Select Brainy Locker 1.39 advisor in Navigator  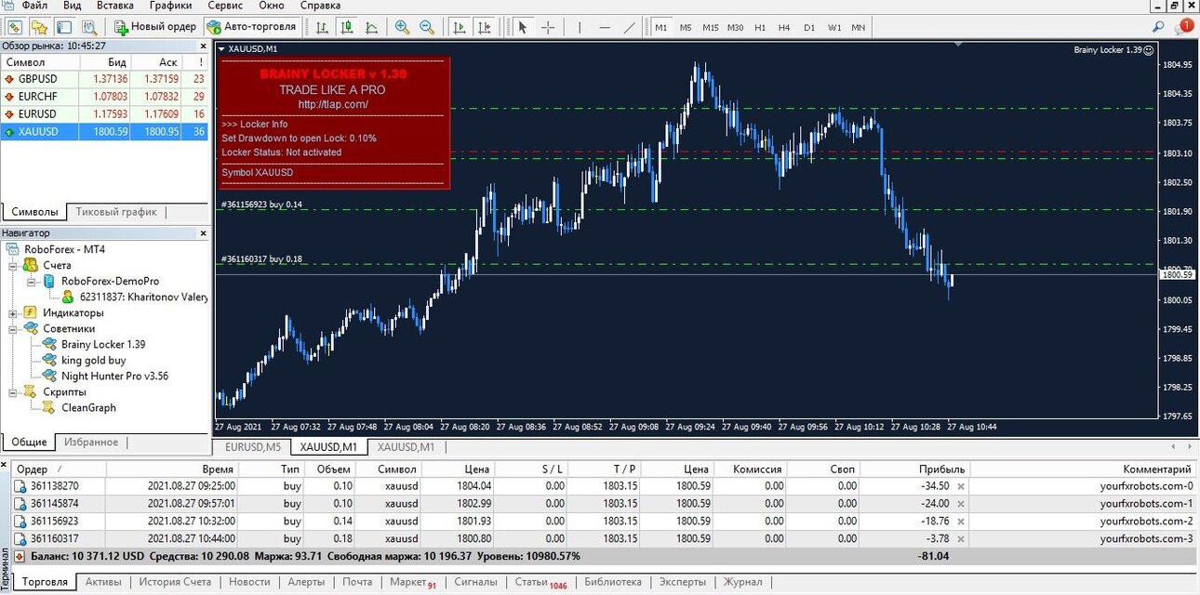(102, 344)
